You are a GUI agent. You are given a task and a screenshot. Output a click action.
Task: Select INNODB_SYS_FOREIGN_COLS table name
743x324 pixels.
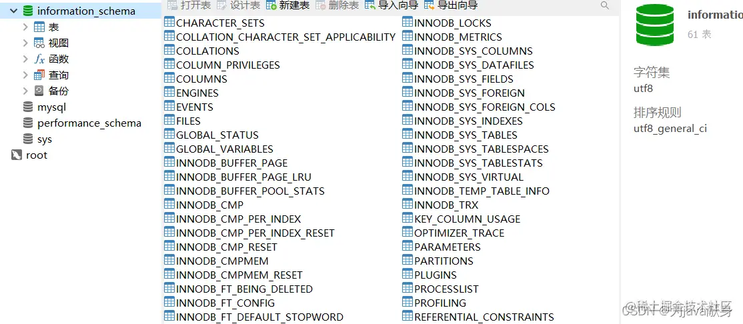(485, 107)
